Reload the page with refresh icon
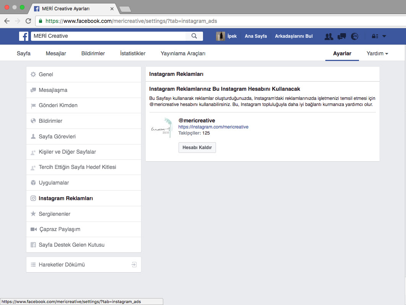This screenshot has width=406, height=305. click(x=29, y=21)
